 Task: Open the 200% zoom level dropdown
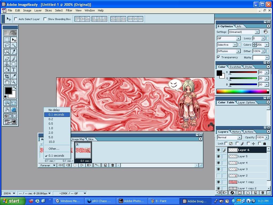(x=14, y=193)
